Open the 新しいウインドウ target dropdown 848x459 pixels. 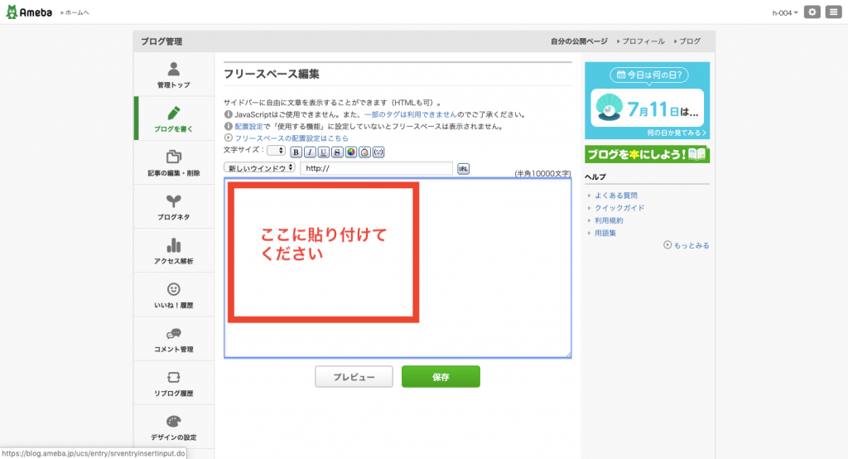[x=259, y=168]
